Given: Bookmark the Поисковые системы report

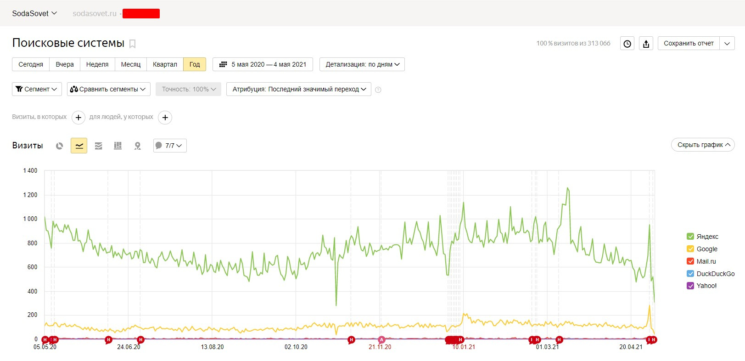Looking at the screenshot, I should pos(133,44).
